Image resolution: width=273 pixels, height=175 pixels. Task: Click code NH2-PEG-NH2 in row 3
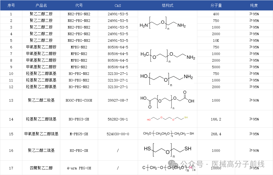pos(79,27)
